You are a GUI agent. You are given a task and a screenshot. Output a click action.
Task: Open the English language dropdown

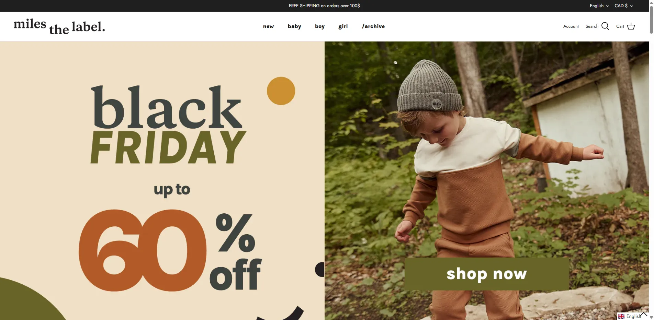[x=599, y=6]
